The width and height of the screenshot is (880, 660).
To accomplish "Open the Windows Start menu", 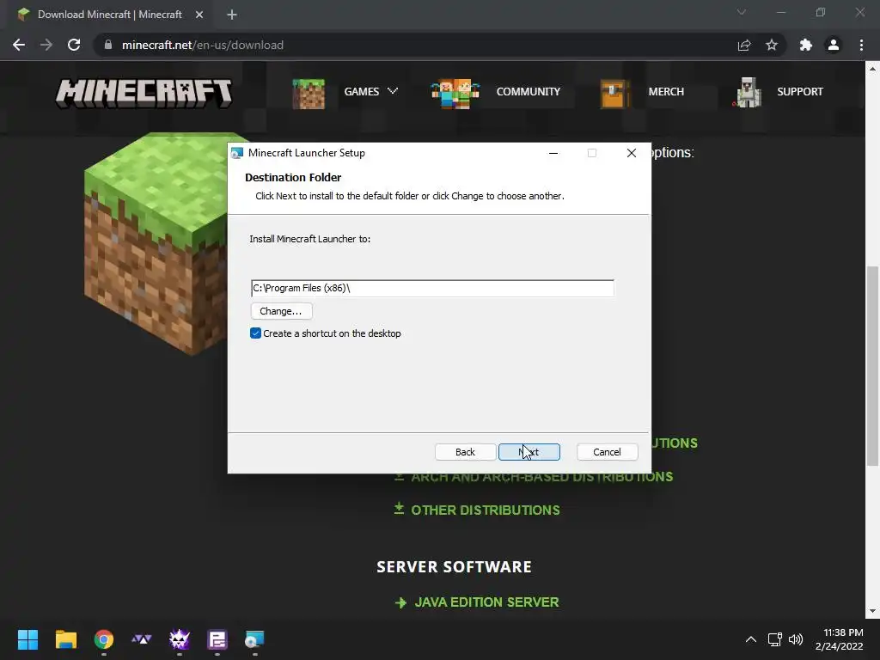I will (27, 639).
